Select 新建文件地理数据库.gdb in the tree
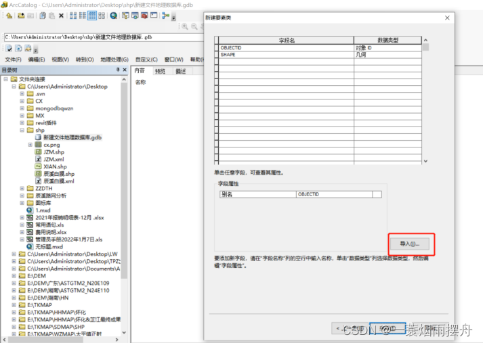 coord(72,137)
